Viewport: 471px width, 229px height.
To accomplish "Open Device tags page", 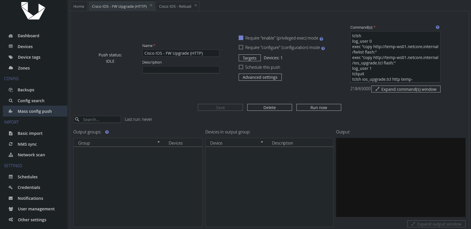I will pos(29,57).
